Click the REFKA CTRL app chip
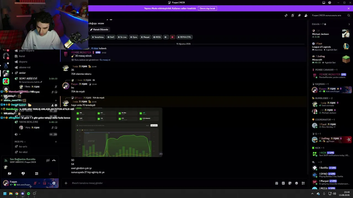This screenshot has height=198, width=353. [x=184, y=37]
